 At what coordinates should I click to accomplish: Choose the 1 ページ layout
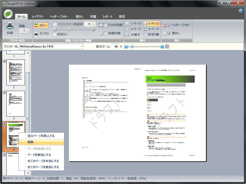point(133,24)
